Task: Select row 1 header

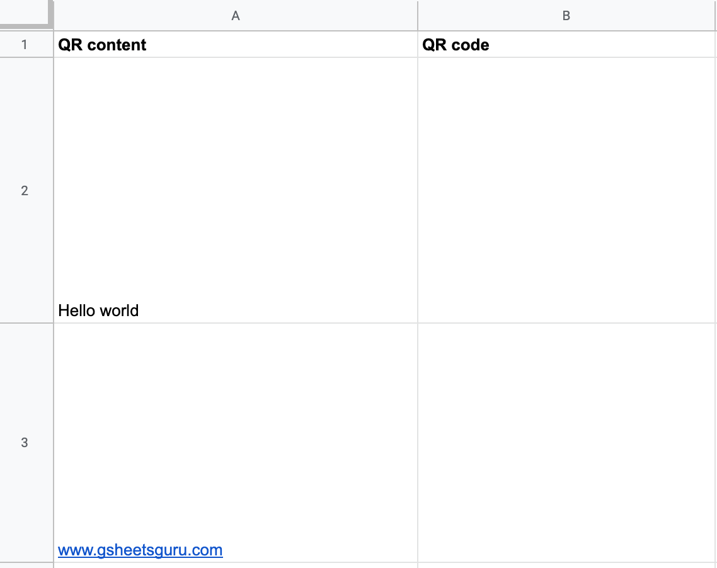Action: pos(26,44)
